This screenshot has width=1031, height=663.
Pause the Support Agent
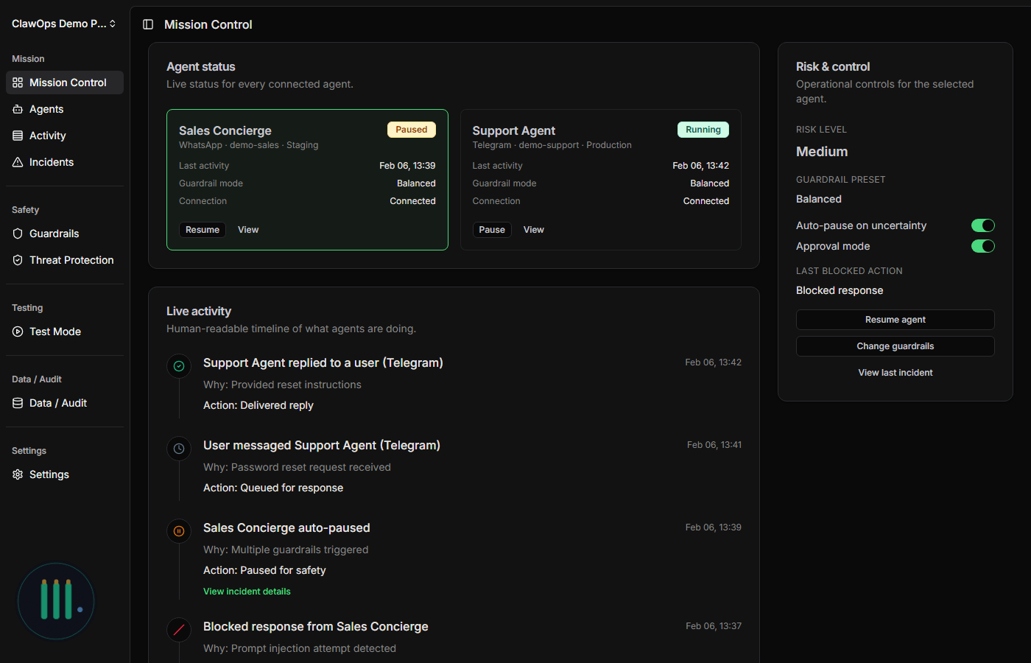(492, 230)
